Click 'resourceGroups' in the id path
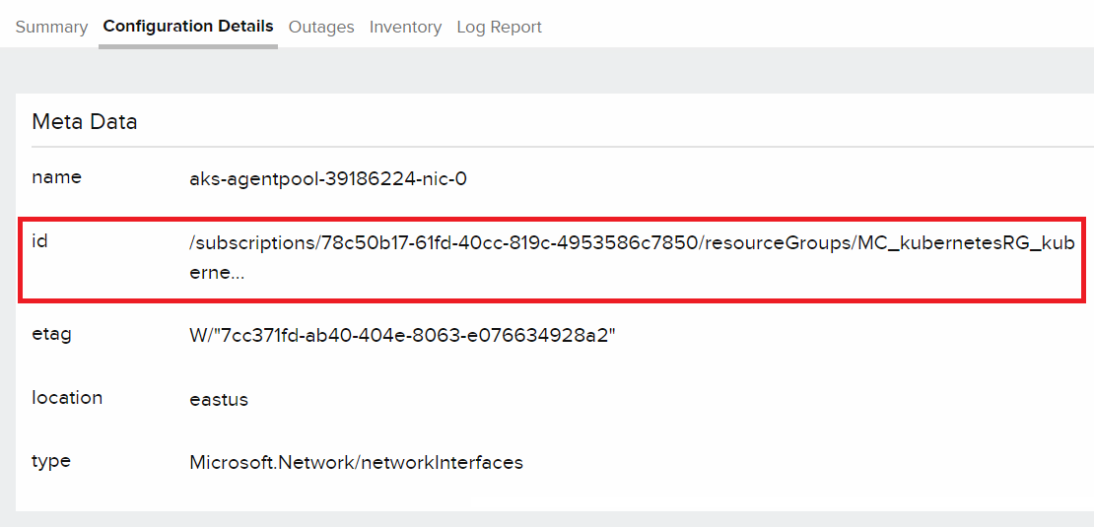 776,244
